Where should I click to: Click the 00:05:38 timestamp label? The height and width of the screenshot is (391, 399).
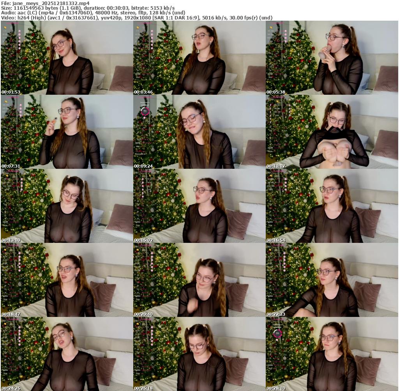[x=276, y=92]
